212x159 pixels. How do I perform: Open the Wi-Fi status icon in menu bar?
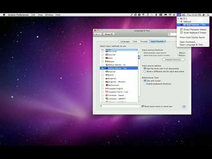tap(170, 15)
